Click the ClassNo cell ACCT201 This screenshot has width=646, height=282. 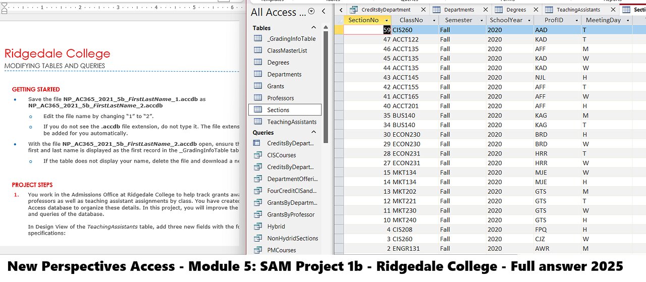(415, 106)
